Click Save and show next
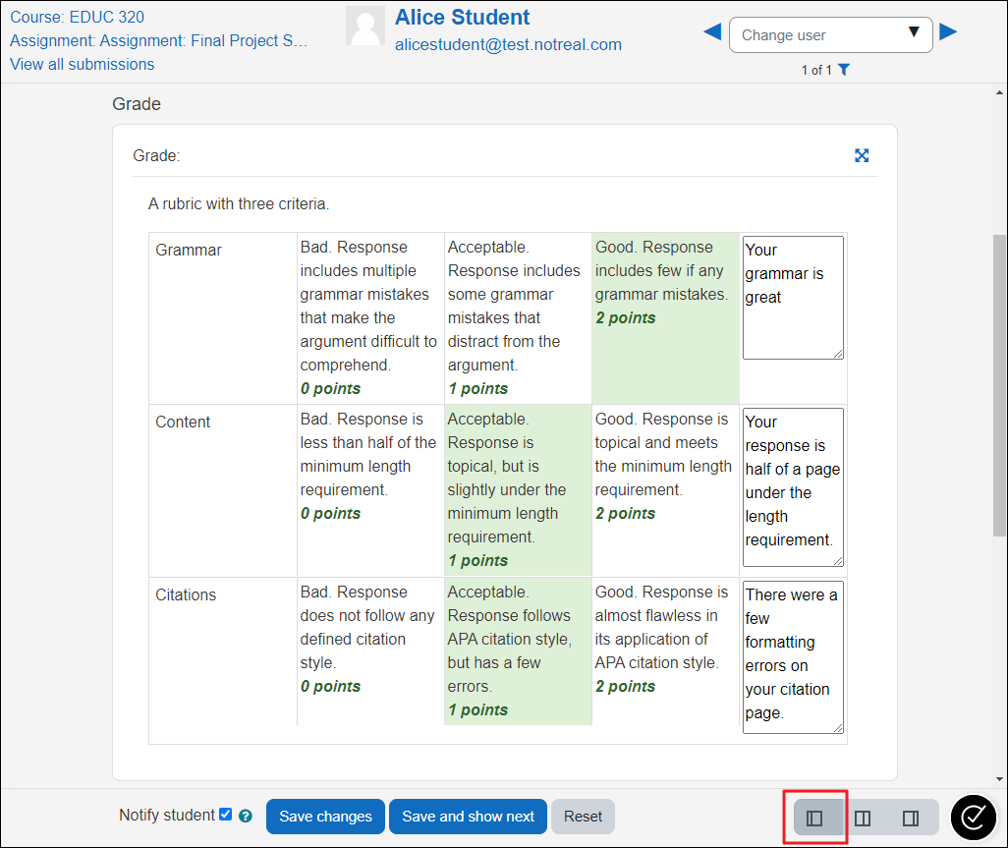Viewport: 1008px width, 848px height. (468, 817)
